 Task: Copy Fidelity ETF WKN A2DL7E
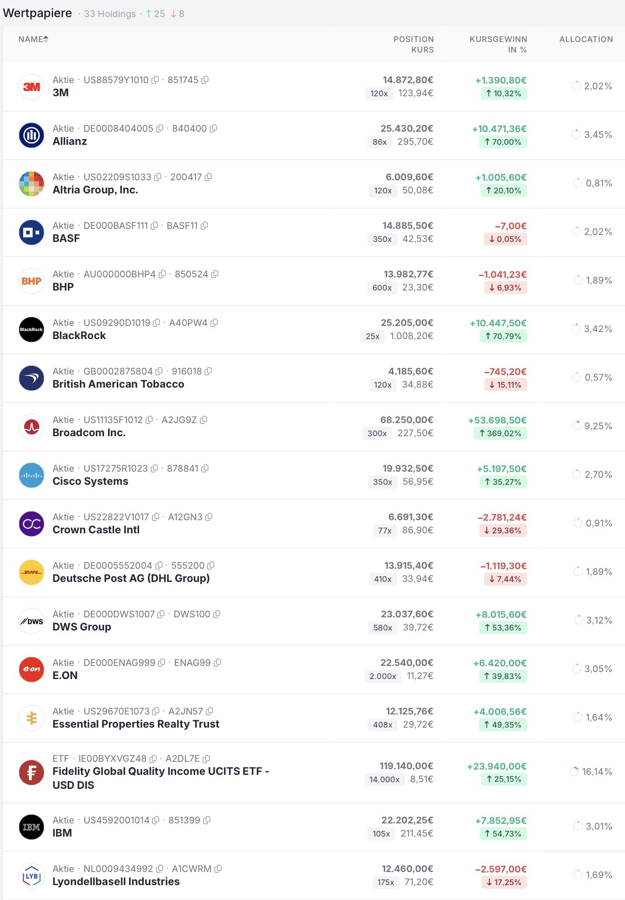tap(206, 759)
